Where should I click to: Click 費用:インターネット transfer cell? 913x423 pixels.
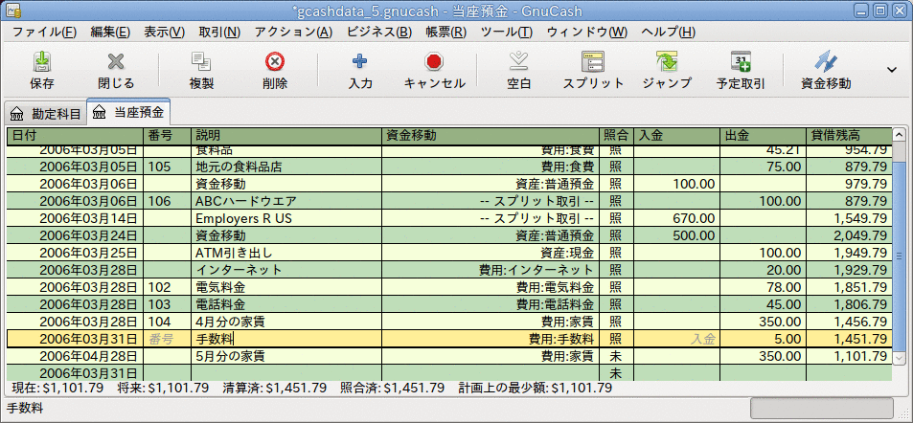click(x=491, y=270)
